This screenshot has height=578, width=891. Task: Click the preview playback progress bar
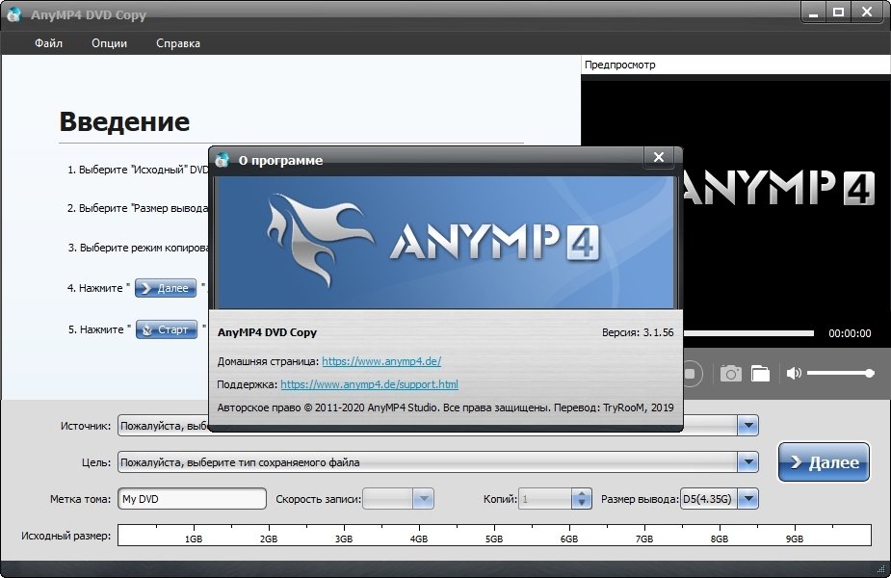pos(751,333)
